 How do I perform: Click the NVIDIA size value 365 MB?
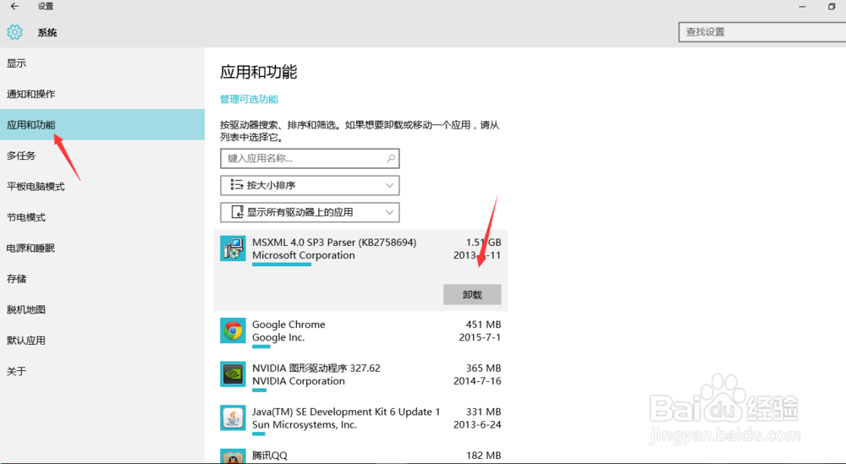click(483, 368)
